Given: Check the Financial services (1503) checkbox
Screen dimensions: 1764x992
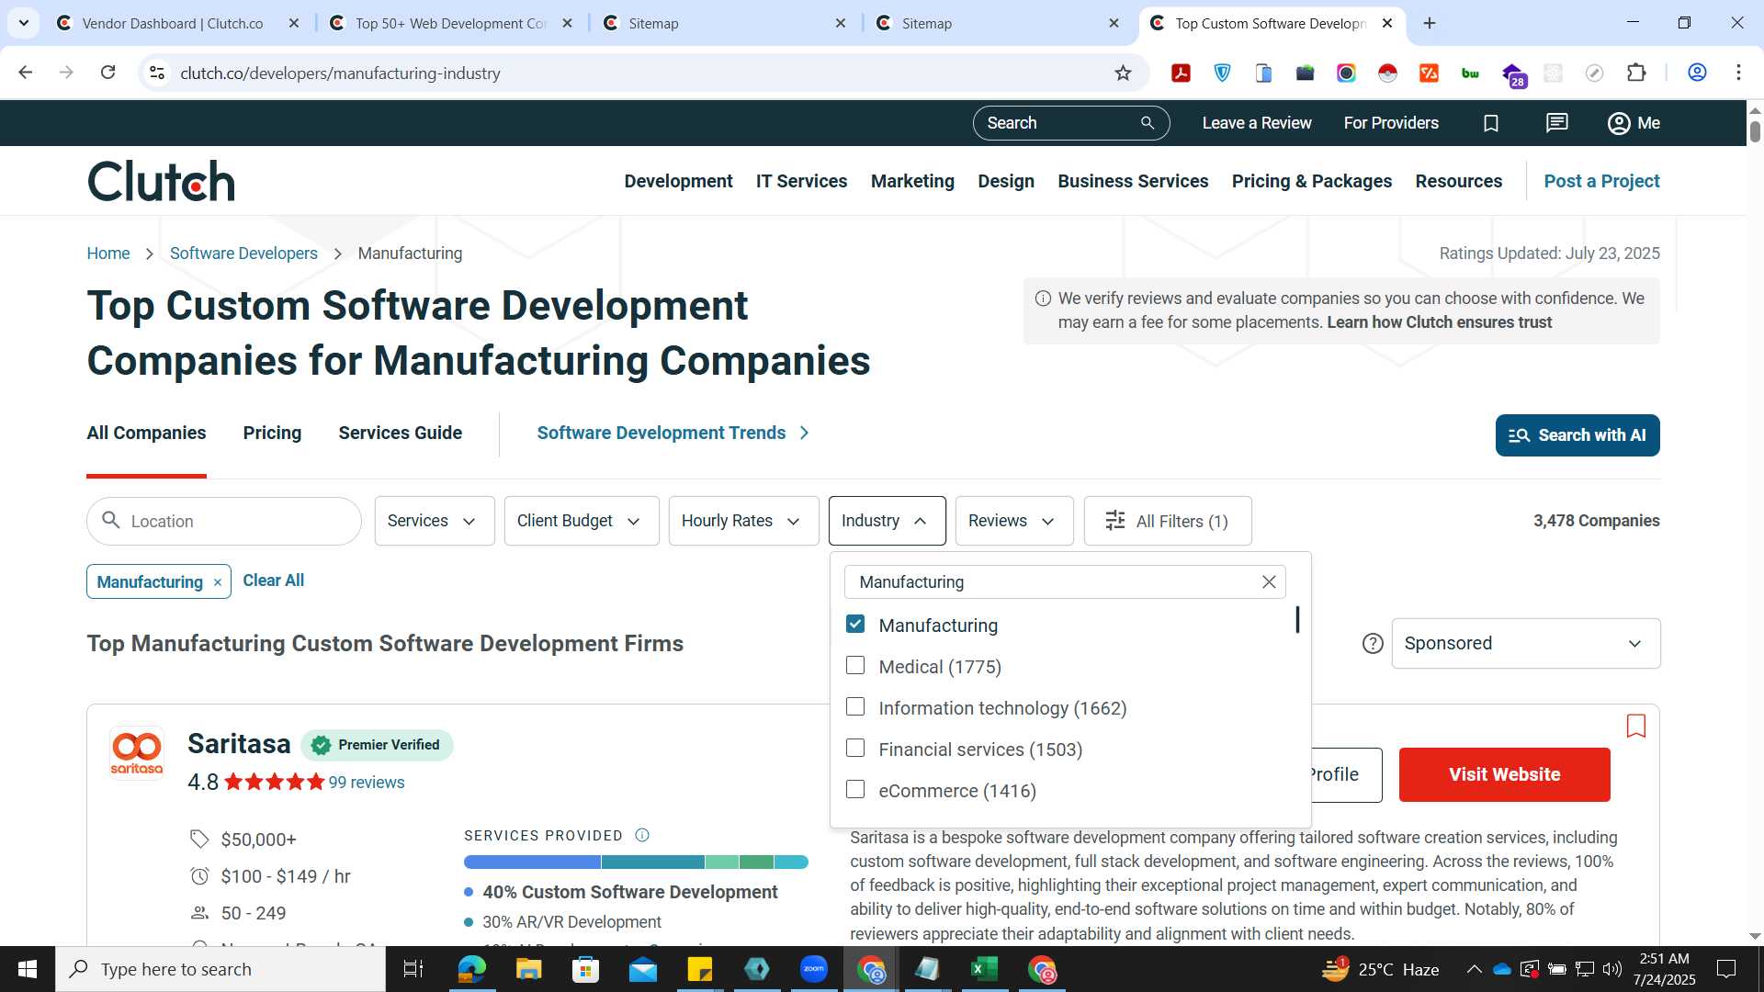Looking at the screenshot, I should point(855,749).
